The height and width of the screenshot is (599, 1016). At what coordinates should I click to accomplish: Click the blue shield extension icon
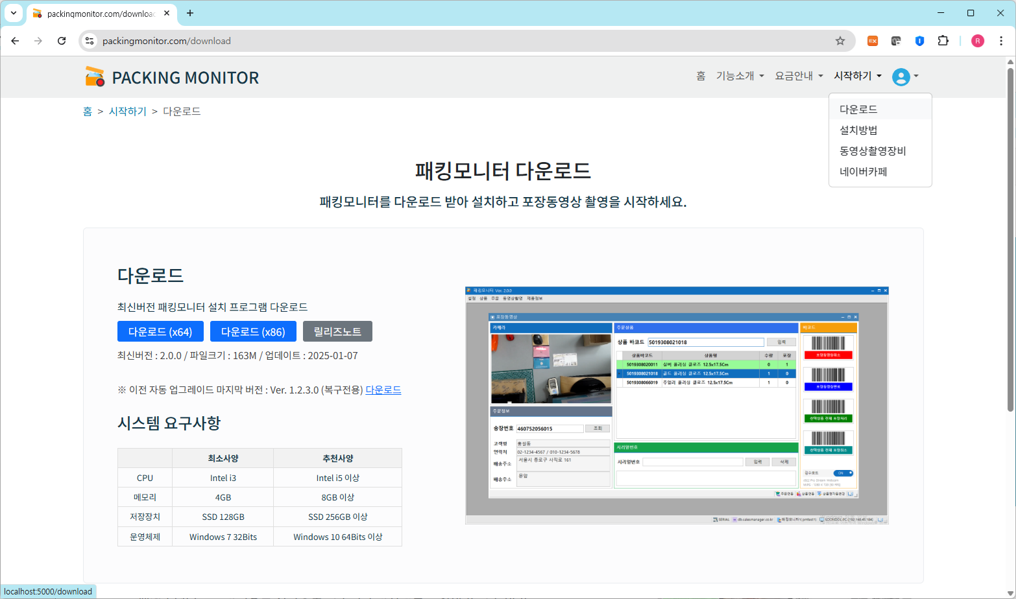pyautogui.click(x=919, y=41)
